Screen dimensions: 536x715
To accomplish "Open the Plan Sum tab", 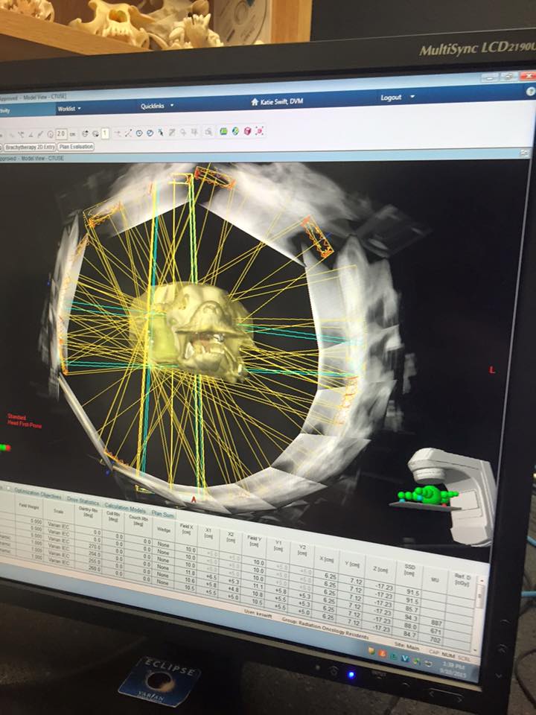I will [x=163, y=512].
